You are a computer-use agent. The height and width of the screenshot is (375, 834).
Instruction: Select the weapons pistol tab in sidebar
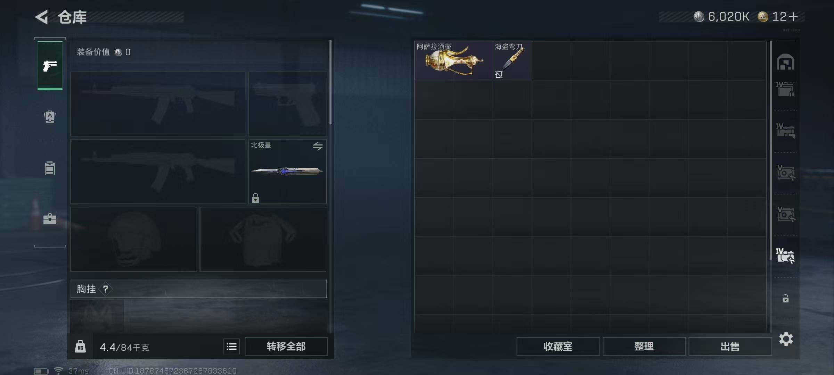pos(50,65)
